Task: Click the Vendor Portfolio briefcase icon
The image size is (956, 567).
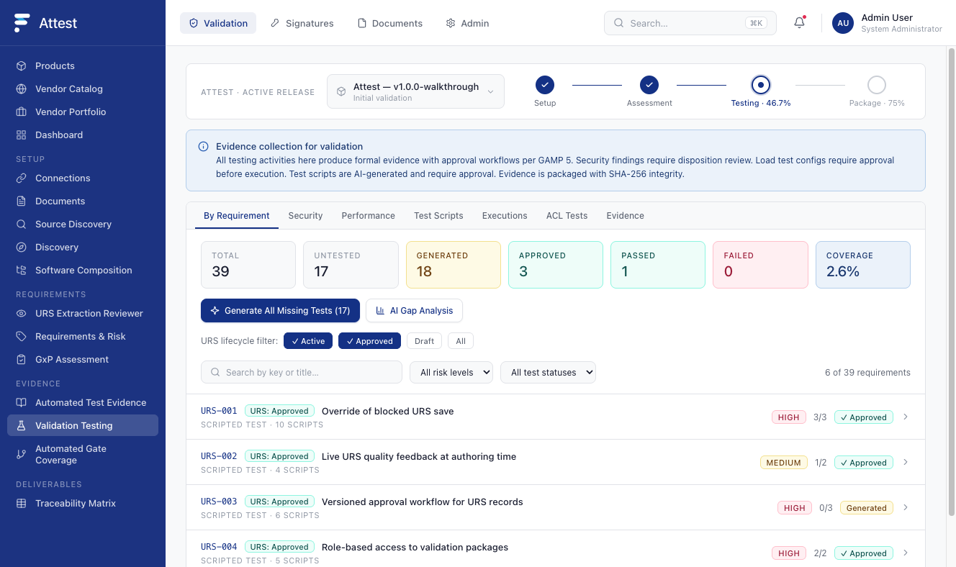Action: [x=22, y=112]
